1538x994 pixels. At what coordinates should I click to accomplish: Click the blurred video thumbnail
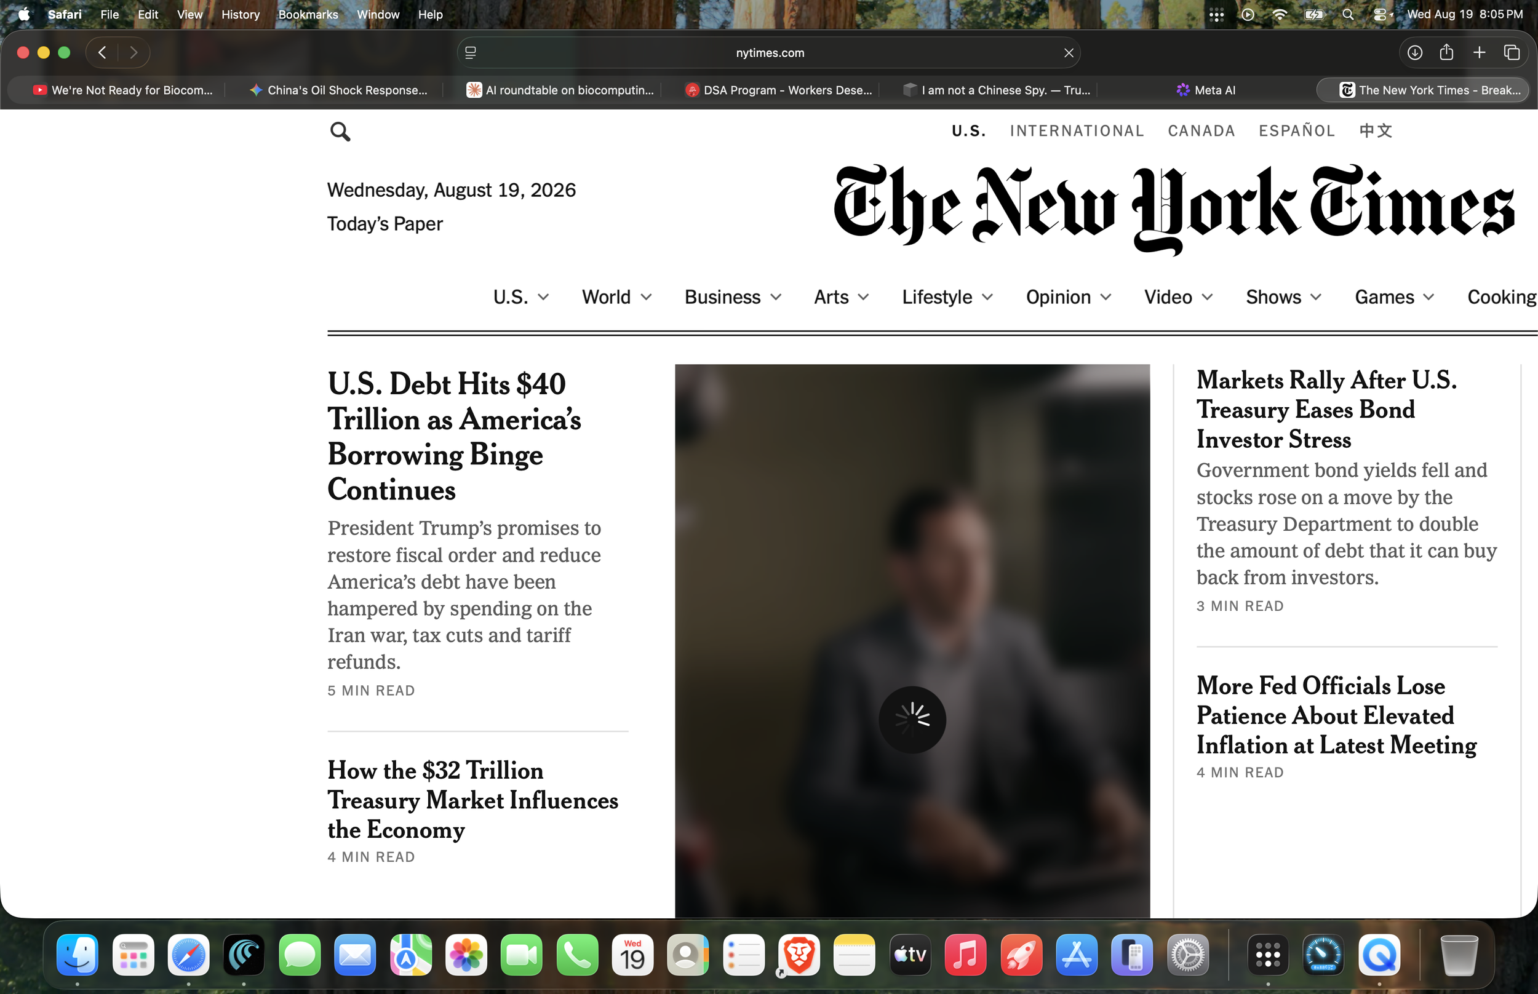[912, 640]
